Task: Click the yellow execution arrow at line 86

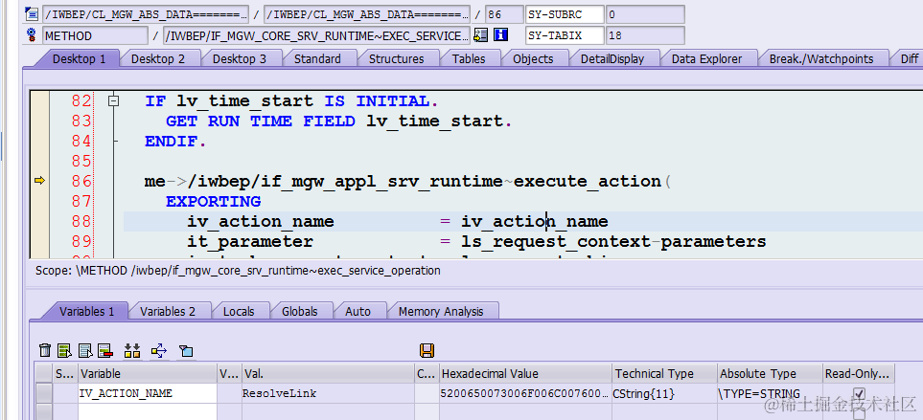Action: point(39,181)
